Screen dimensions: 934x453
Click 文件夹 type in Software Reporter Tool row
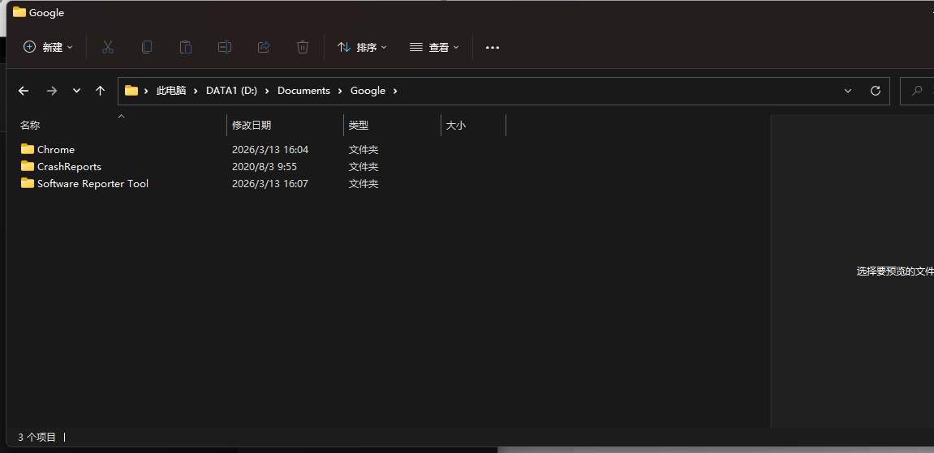pyautogui.click(x=364, y=184)
